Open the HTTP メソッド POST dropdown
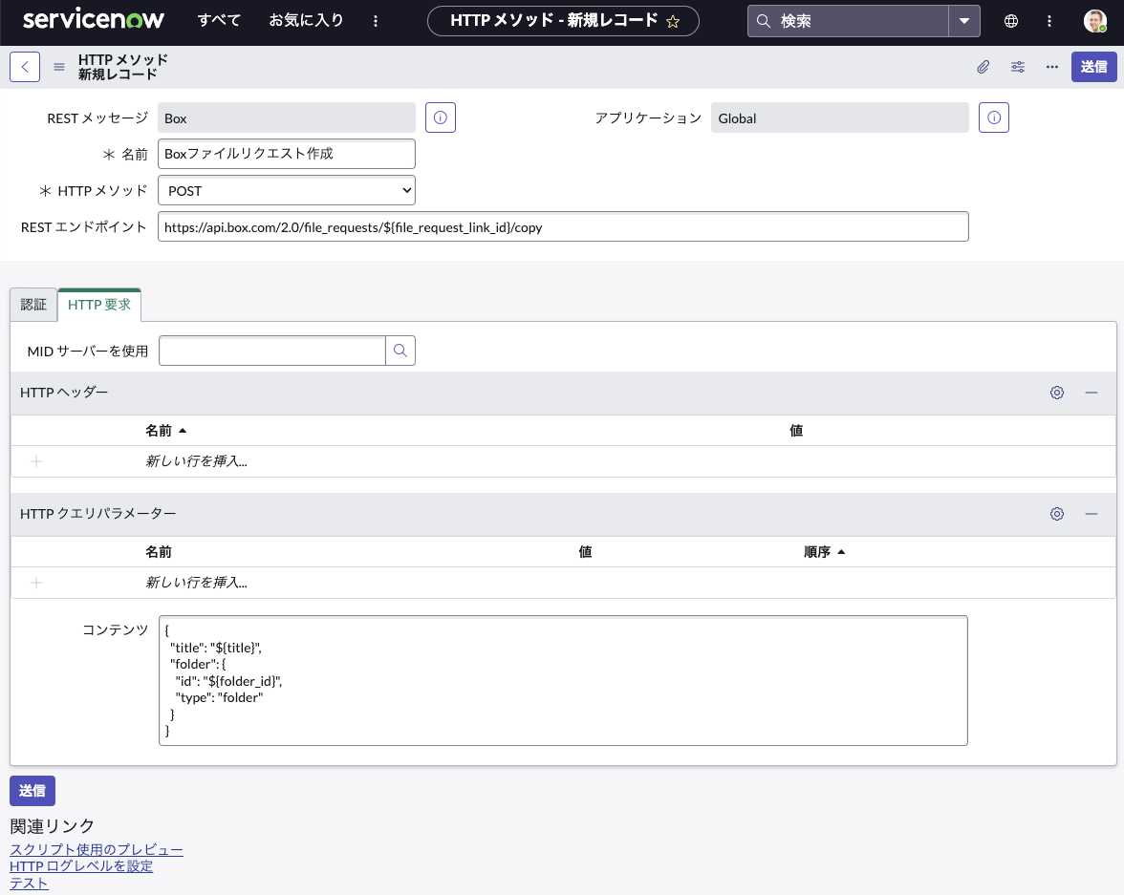 286,190
